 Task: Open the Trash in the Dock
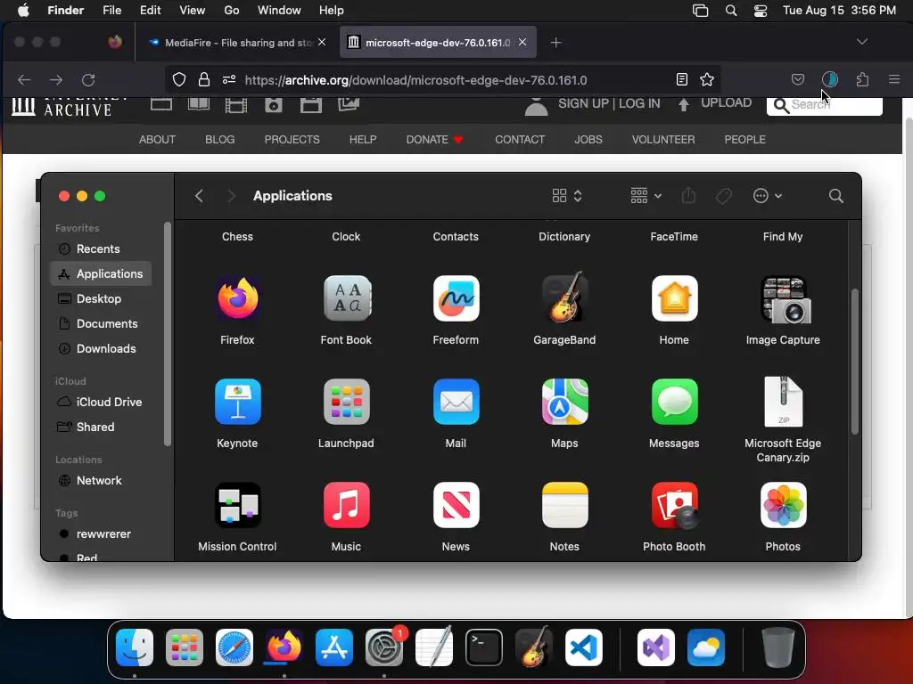(777, 647)
